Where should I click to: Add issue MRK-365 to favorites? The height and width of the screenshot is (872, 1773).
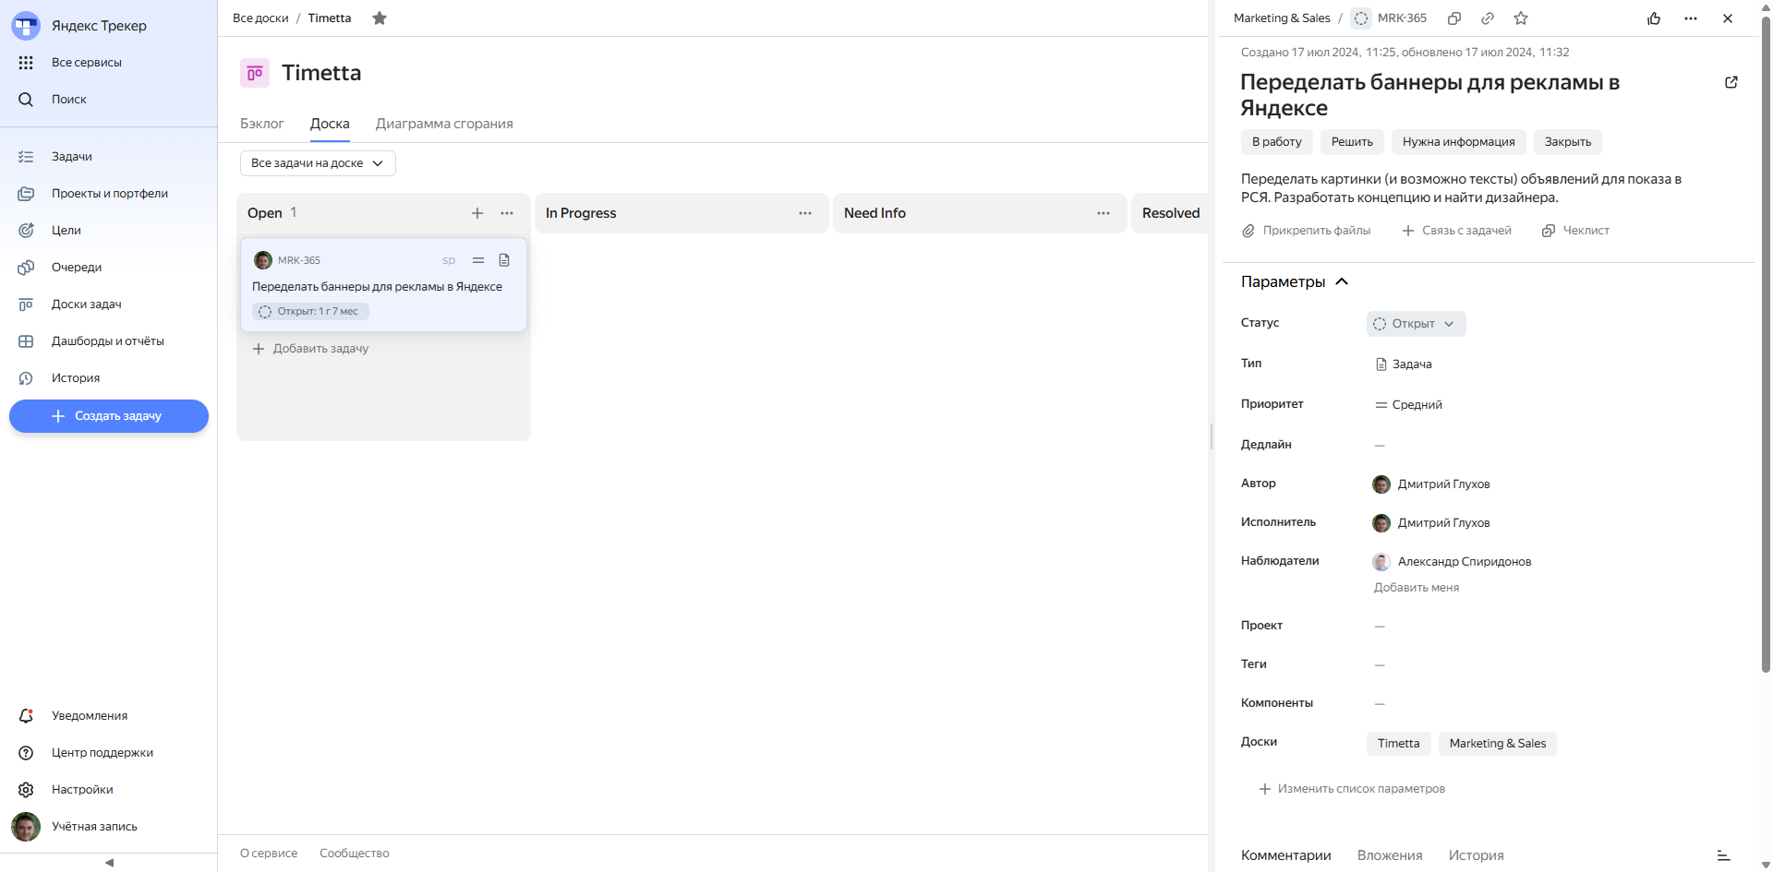point(1521,18)
